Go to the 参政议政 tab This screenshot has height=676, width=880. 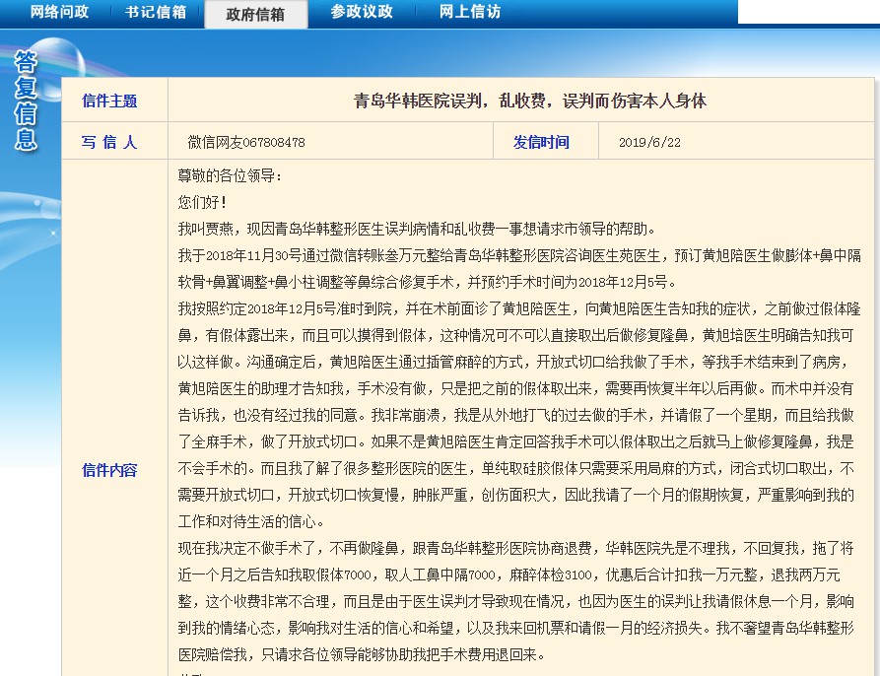[x=362, y=12]
